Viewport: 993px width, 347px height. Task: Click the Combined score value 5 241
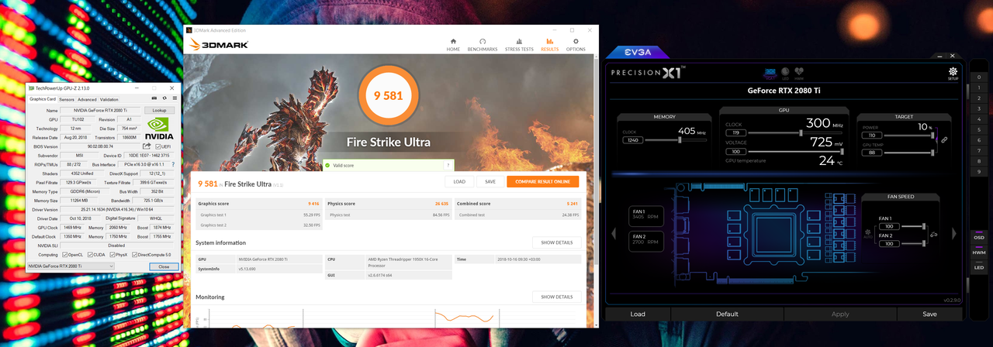(573, 203)
